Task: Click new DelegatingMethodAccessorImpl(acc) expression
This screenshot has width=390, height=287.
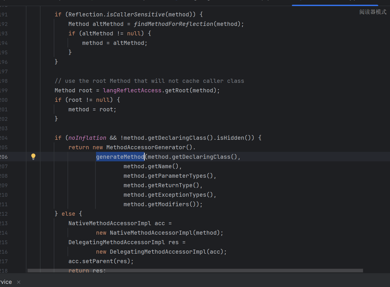Action: pos(160,252)
